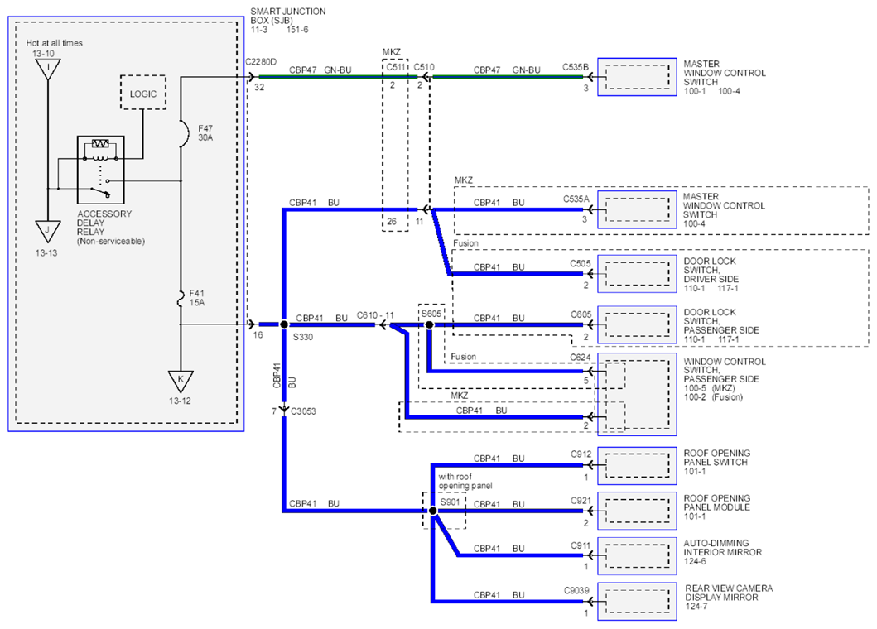Click the passenger side window control switch box
This screenshot has height=629, width=877.
pos(637,394)
